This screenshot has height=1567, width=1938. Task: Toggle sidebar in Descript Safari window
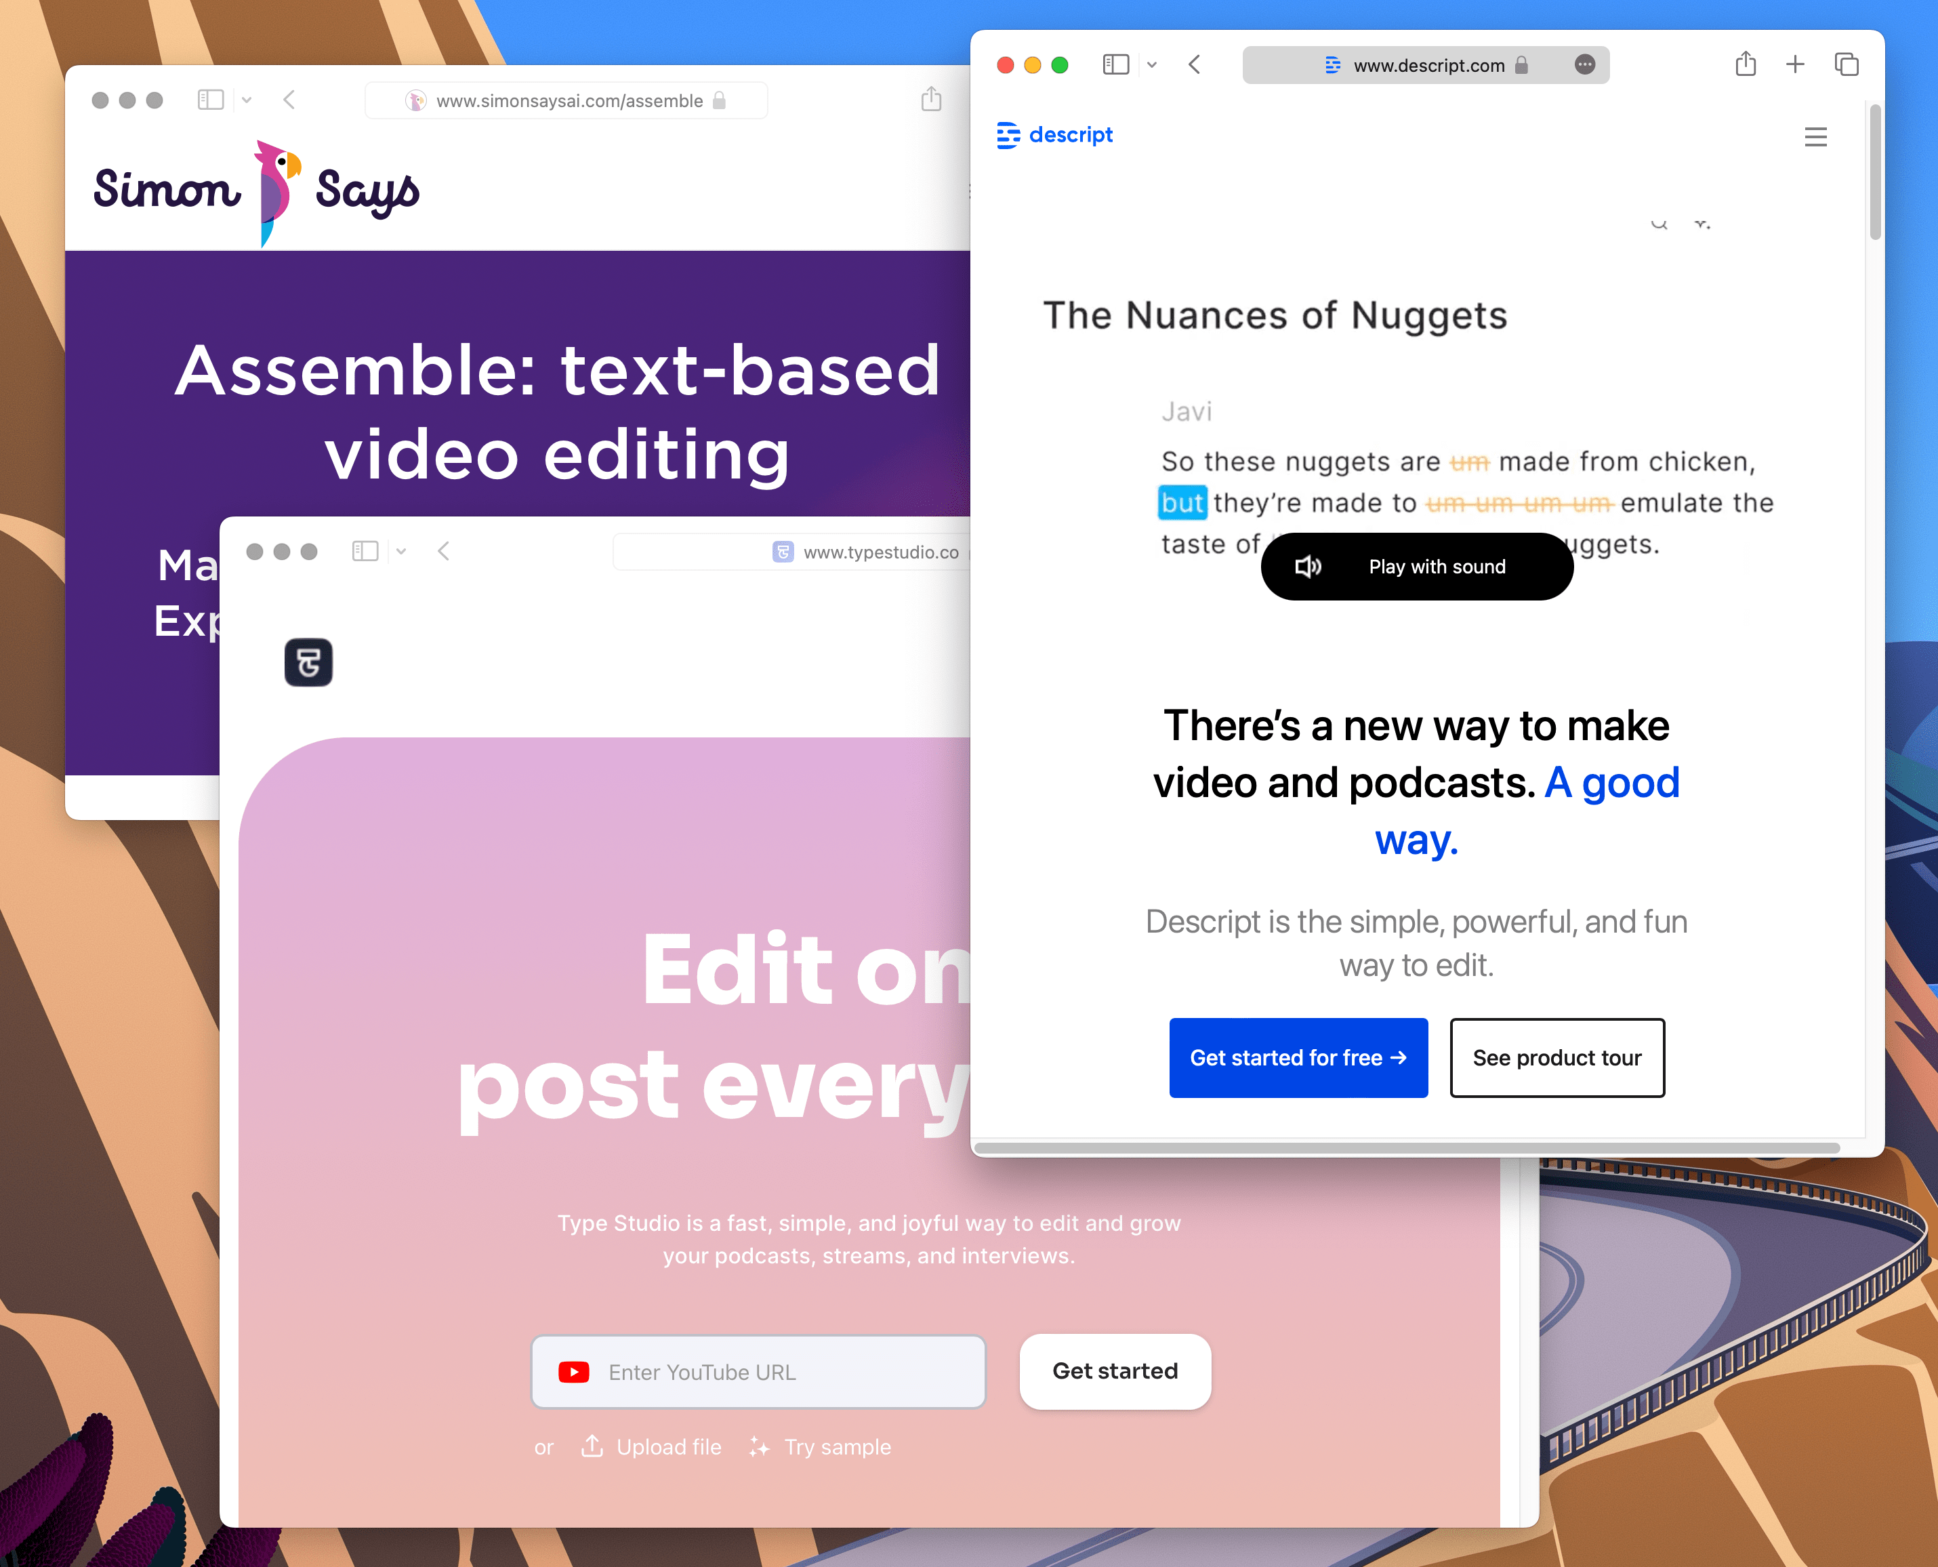point(1115,64)
